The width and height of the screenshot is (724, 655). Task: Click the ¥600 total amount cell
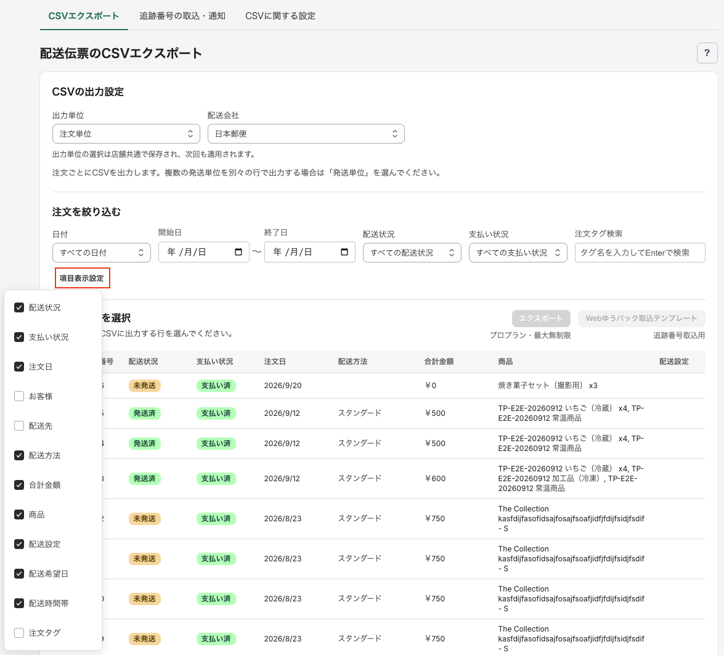pyautogui.click(x=435, y=479)
